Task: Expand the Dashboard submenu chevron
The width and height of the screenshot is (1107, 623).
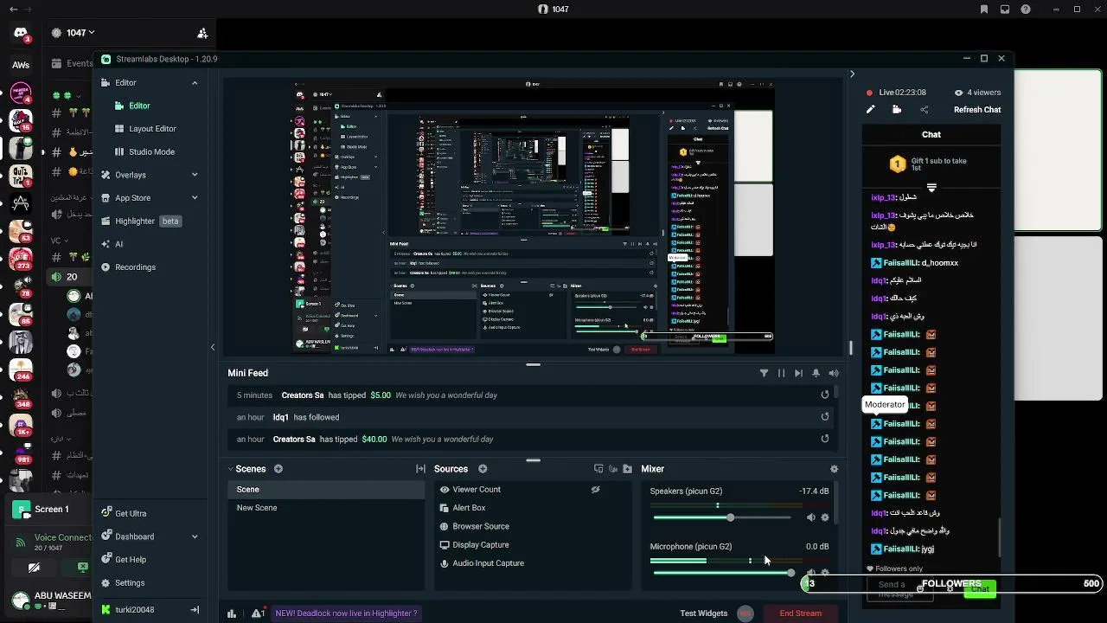Action: click(195, 536)
